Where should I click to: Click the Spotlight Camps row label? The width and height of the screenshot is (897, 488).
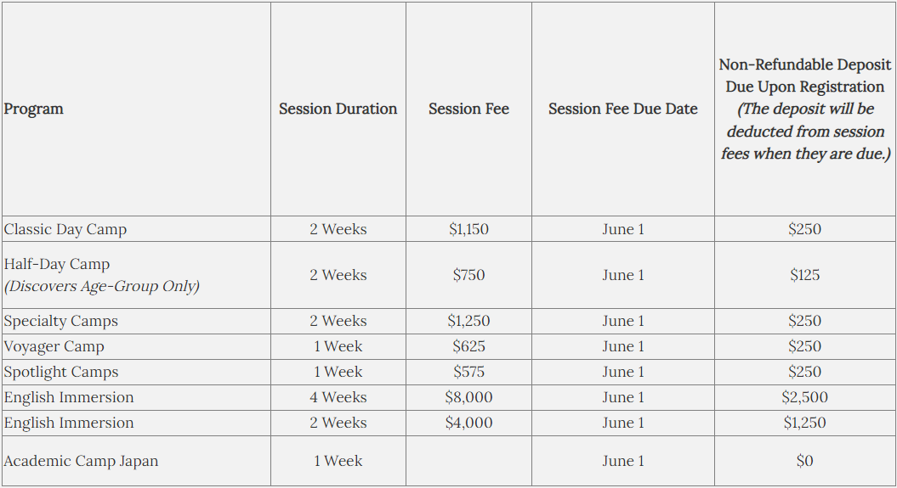click(60, 372)
